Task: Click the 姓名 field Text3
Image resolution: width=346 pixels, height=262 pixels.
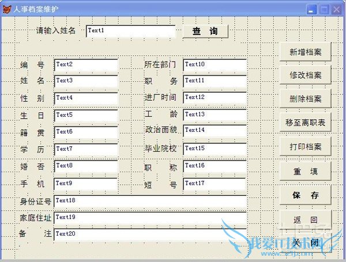Action: pyautogui.click(x=86, y=81)
